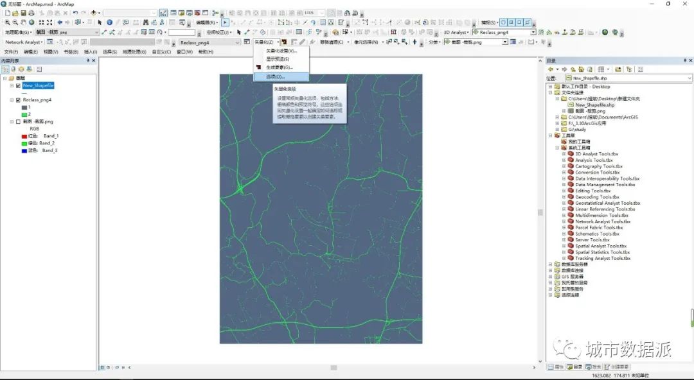Switch to Data View below the map
The height and width of the screenshot is (380, 694).
click(x=102, y=367)
